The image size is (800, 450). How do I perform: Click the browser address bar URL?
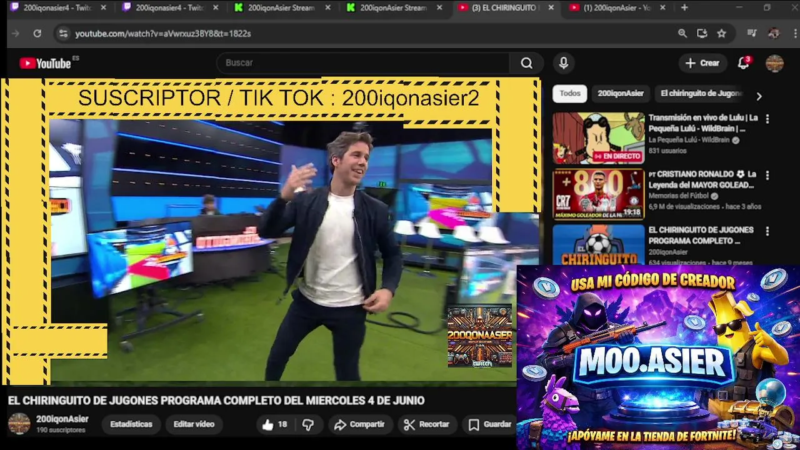pos(163,34)
